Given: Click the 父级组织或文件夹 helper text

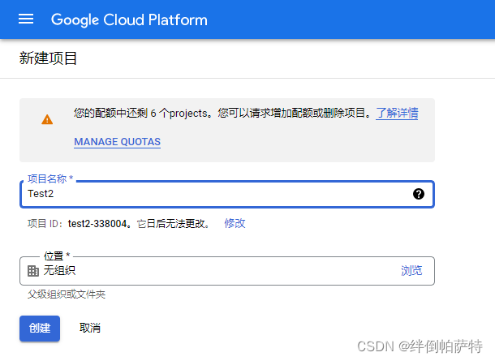Looking at the screenshot, I should click(67, 294).
